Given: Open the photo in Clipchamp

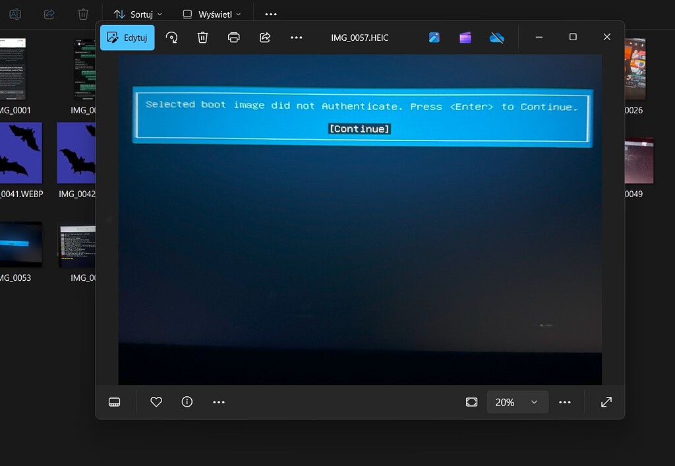Looking at the screenshot, I should [x=465, y=38].
